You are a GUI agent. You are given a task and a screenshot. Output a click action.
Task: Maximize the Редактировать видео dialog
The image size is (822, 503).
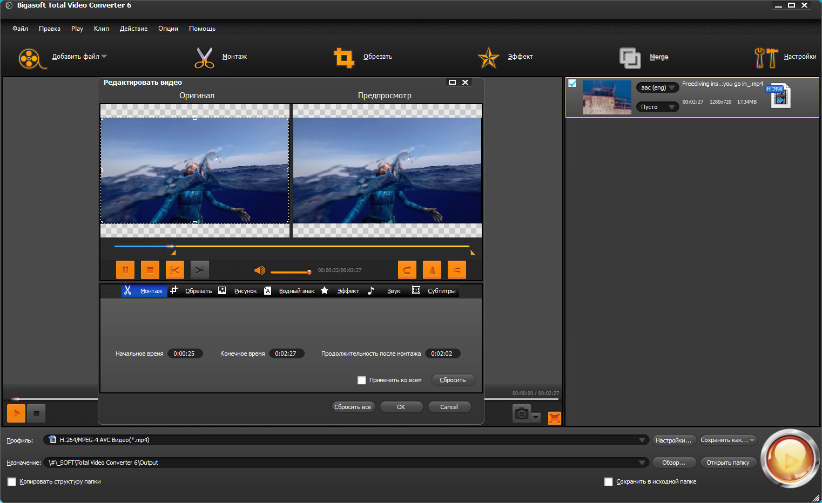[x=452, y=83]
